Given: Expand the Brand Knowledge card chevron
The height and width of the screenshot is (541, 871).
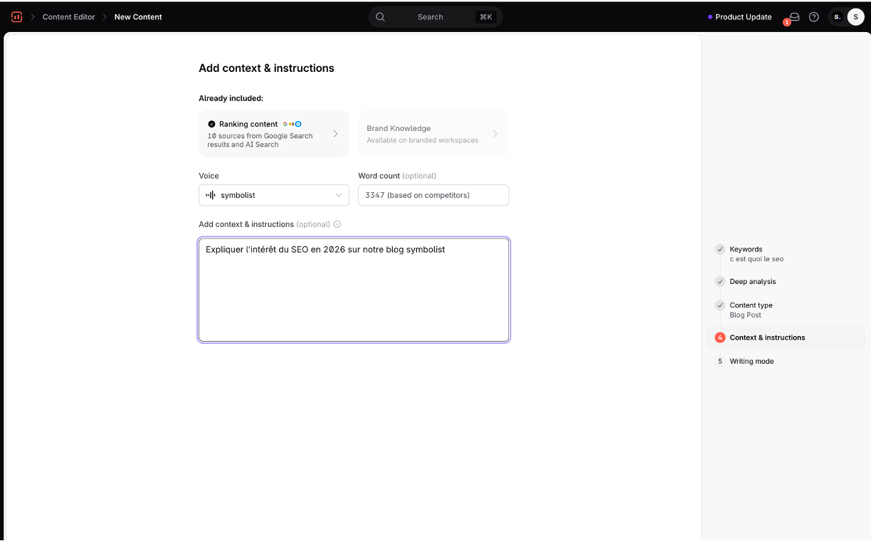Looking at the screenshot, I should point(495,134).
